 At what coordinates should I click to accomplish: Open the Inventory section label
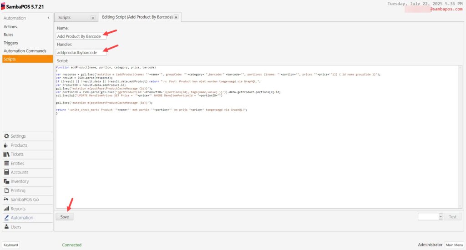point(20,181)
